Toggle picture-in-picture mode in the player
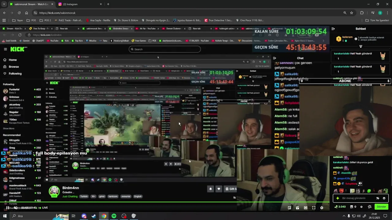This screenshot has width=392, height=220. click(x=289, y=208)
